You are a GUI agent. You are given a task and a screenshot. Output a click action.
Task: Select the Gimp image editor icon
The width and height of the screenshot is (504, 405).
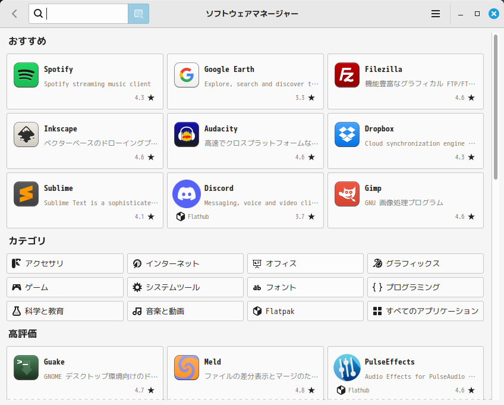pyautogui.click(x=347, y=194)
